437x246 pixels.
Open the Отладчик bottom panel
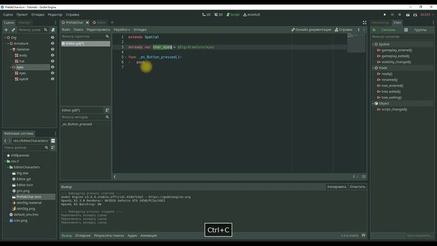[x=83, y=236]
